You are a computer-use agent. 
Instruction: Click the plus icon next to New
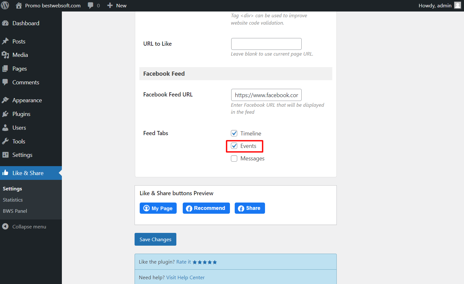pos(110,5)
